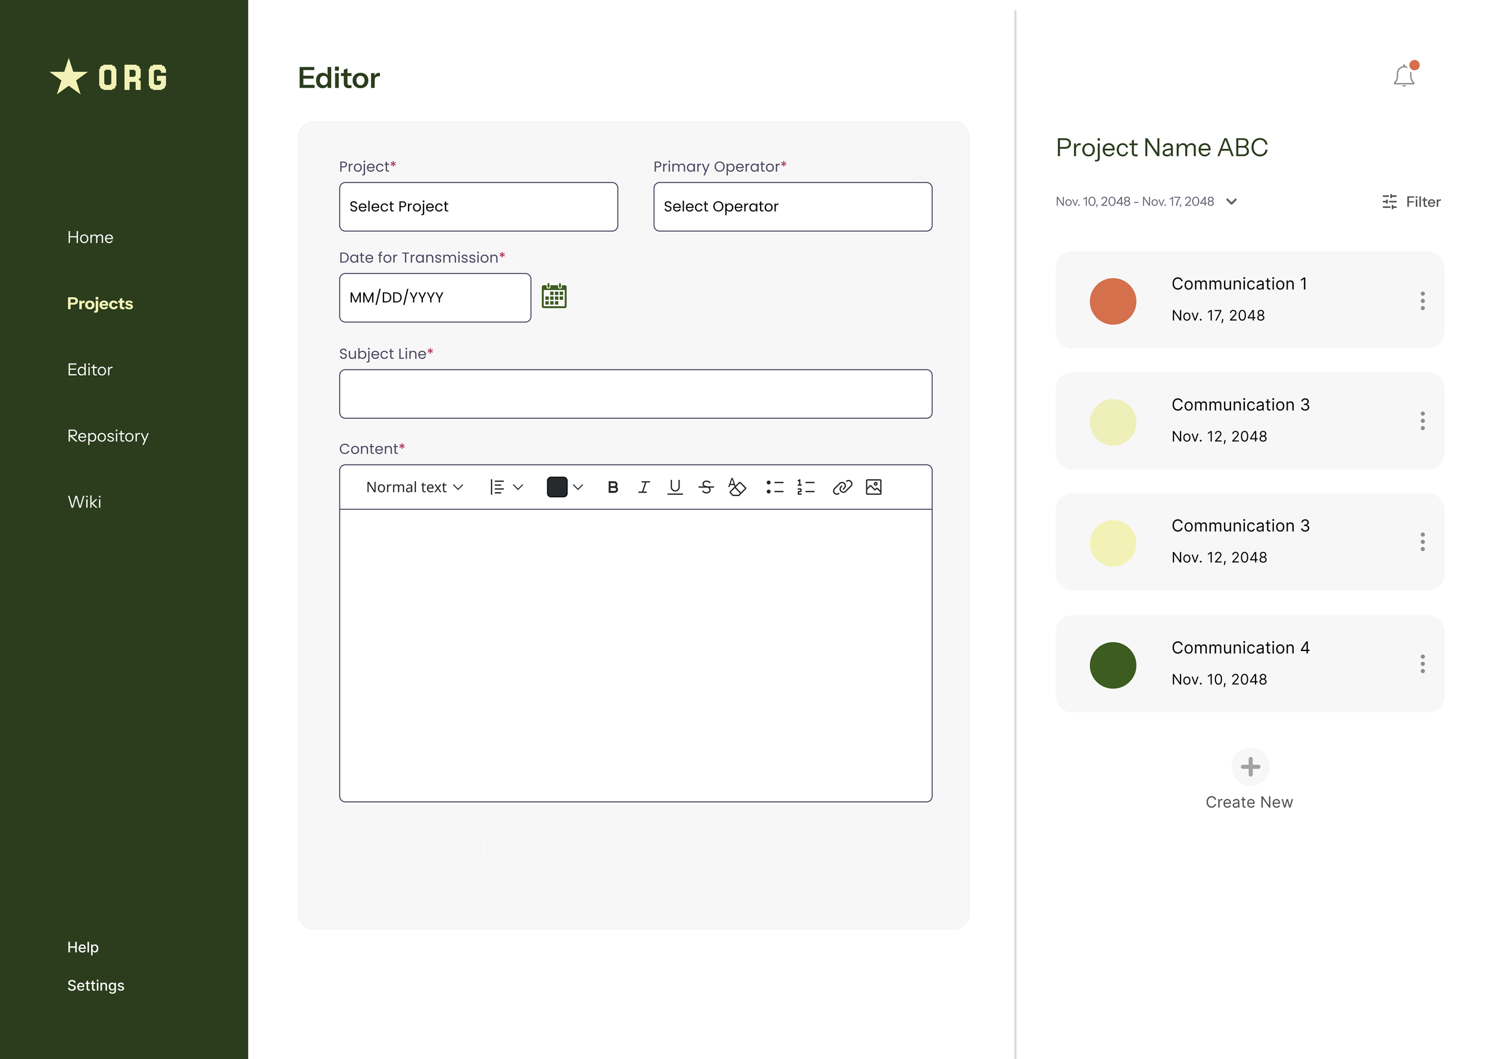Image resolution: width=1489 pixels, height=1059 pixels.
Task: Click the filter sliders icon
Action: click(1390, 202)
